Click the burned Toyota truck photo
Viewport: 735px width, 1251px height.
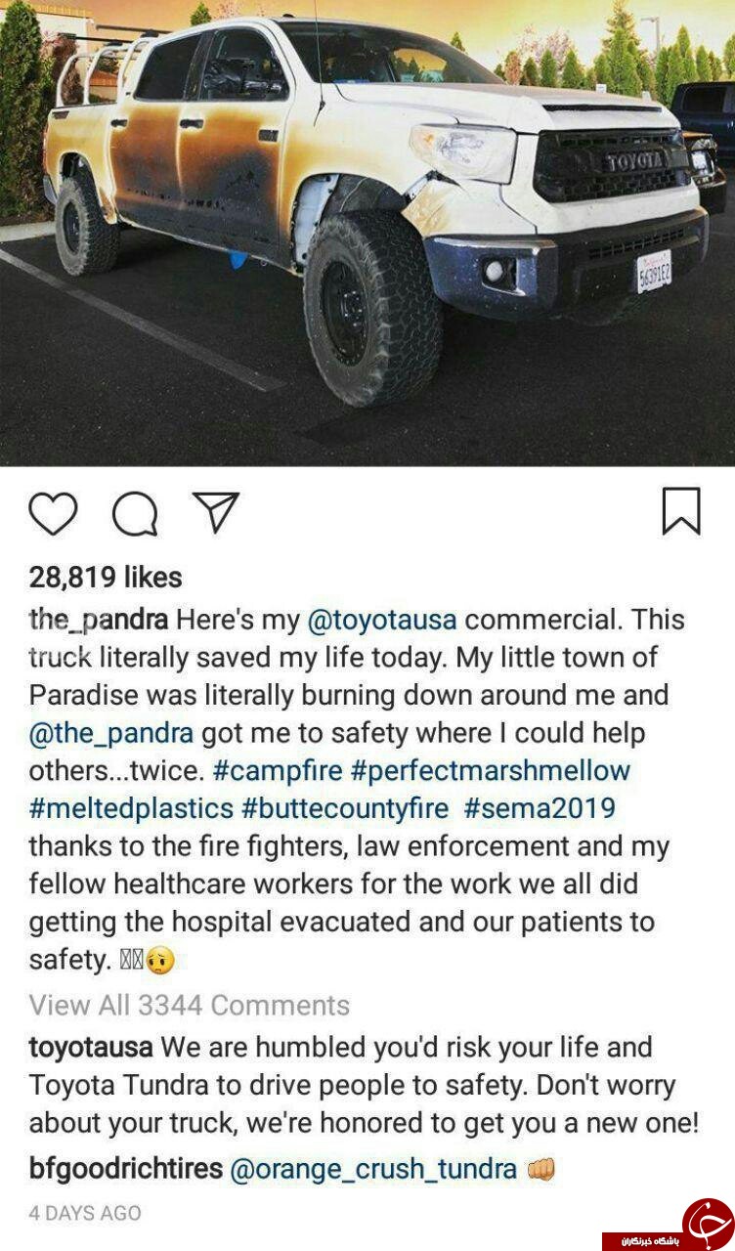367,233
